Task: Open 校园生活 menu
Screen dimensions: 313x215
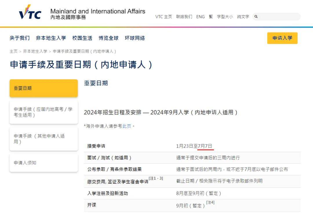Action: [x=82, y=38]
